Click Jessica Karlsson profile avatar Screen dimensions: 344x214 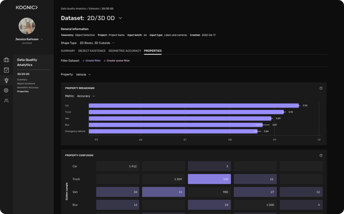27,26
